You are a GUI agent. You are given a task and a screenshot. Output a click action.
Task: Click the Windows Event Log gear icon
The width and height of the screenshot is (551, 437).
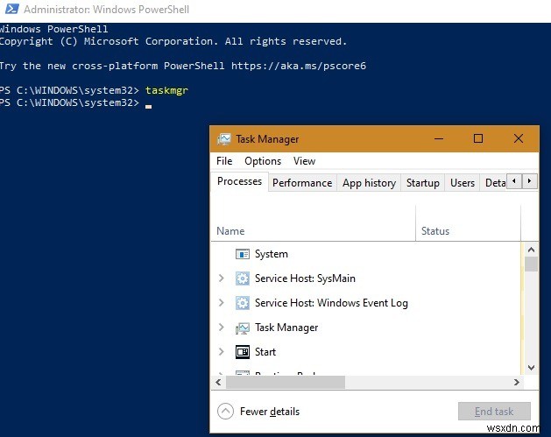click(x=242, y=303)
